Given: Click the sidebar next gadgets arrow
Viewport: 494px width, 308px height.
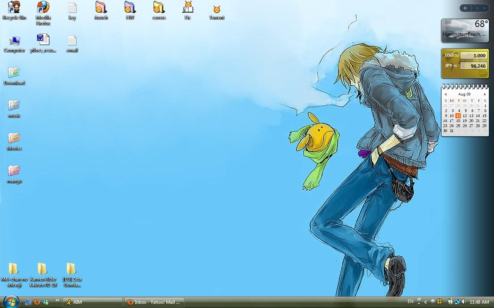Looking at the screenshot, I should coord(484,8).
